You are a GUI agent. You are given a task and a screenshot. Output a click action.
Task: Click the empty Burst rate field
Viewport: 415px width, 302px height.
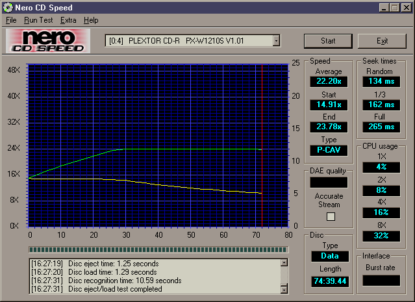coord(381,280)
